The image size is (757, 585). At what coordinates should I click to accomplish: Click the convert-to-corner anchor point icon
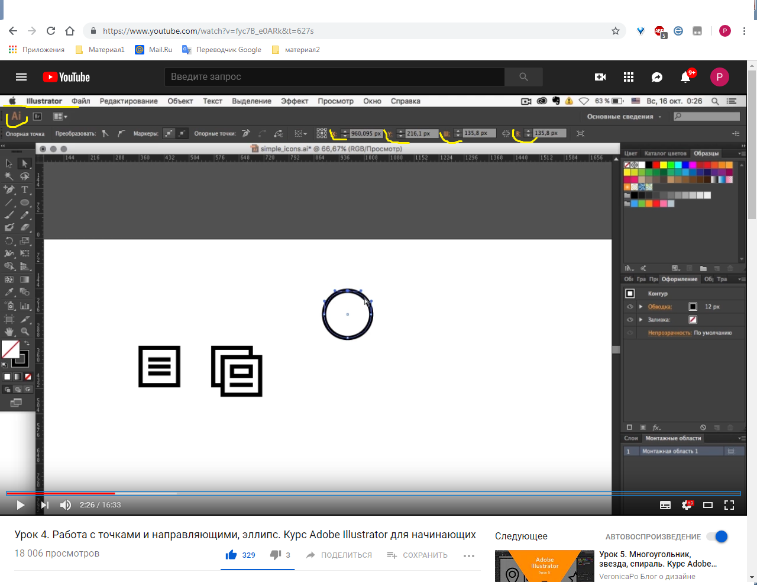[x=105, y=133]
